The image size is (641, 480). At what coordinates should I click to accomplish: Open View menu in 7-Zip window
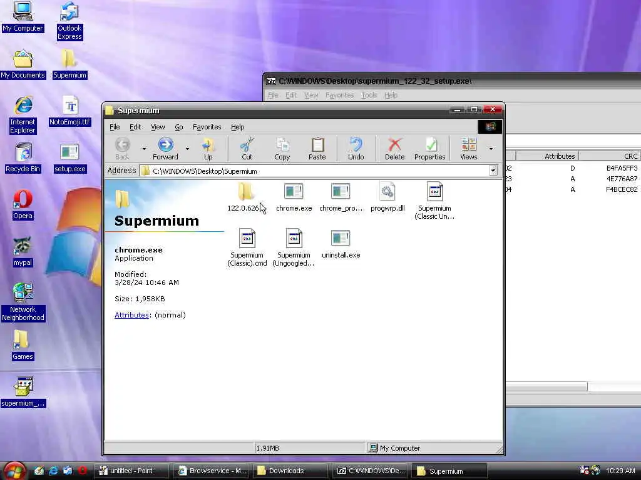pos(311,95)
